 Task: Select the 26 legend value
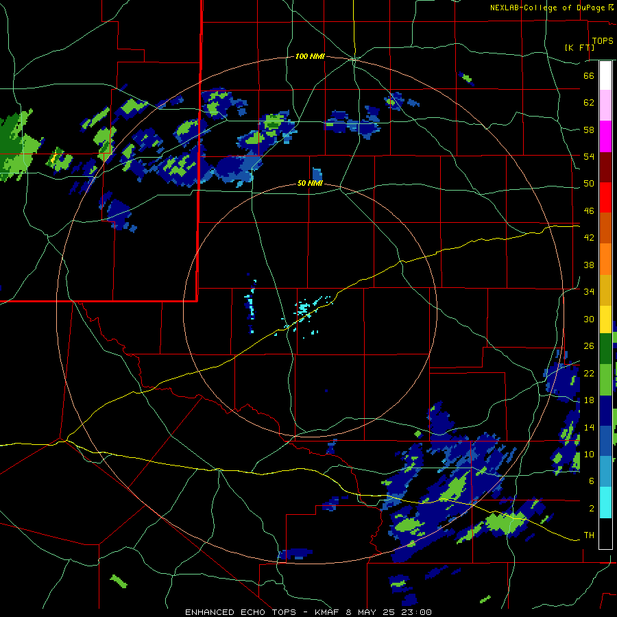[589, 346]
